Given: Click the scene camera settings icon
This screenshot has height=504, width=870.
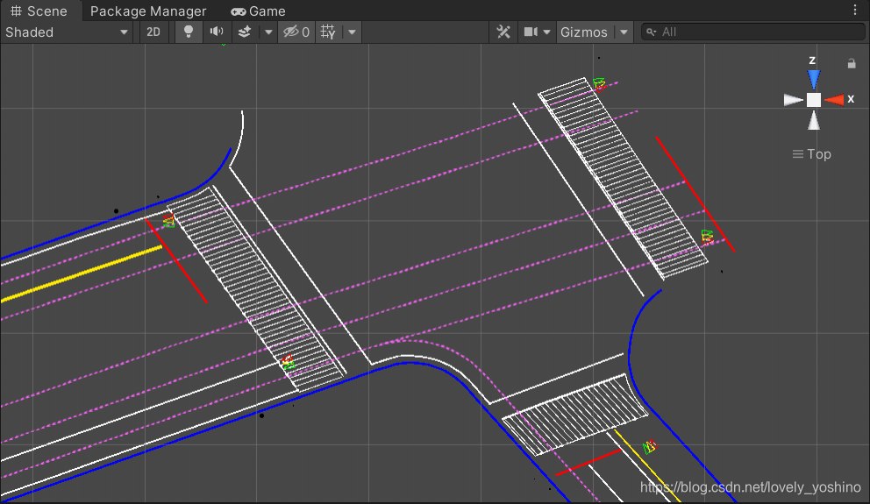Looking at the screenshot, I should tap(531, 32).
